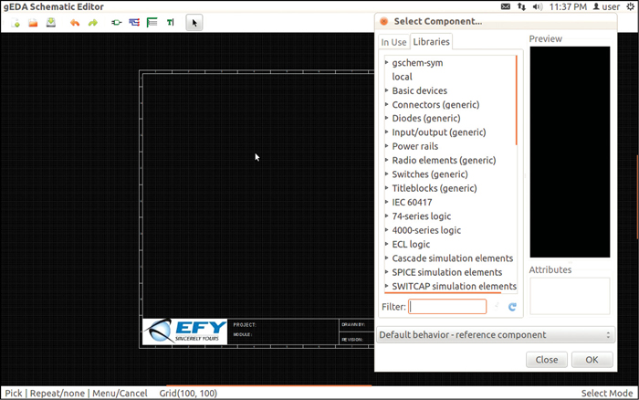Switch to the In Use tab
The image size is (639, 400).
pos(393,42)
